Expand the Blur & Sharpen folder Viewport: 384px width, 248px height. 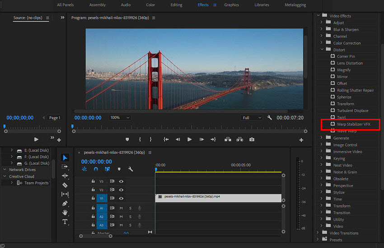[322, 29]
